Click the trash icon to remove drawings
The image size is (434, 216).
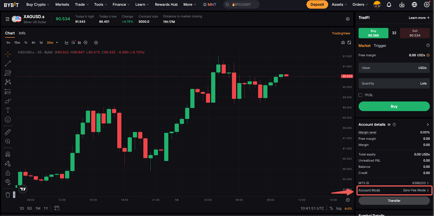tap(8, 195)
